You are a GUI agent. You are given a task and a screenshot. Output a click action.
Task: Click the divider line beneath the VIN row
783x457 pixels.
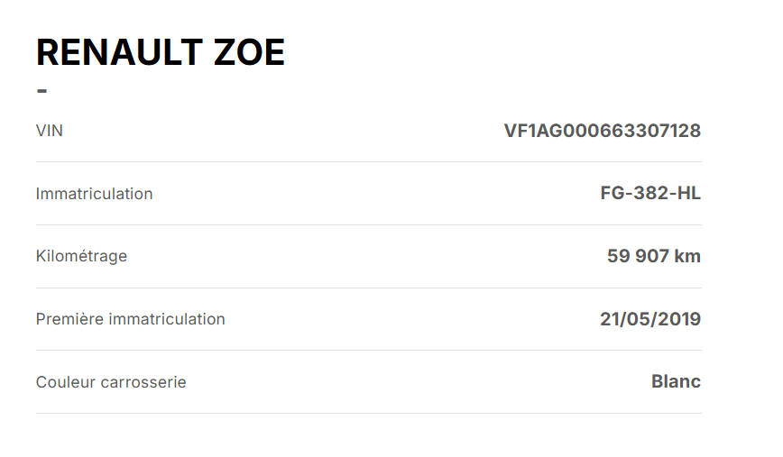(x=368, y=162)
